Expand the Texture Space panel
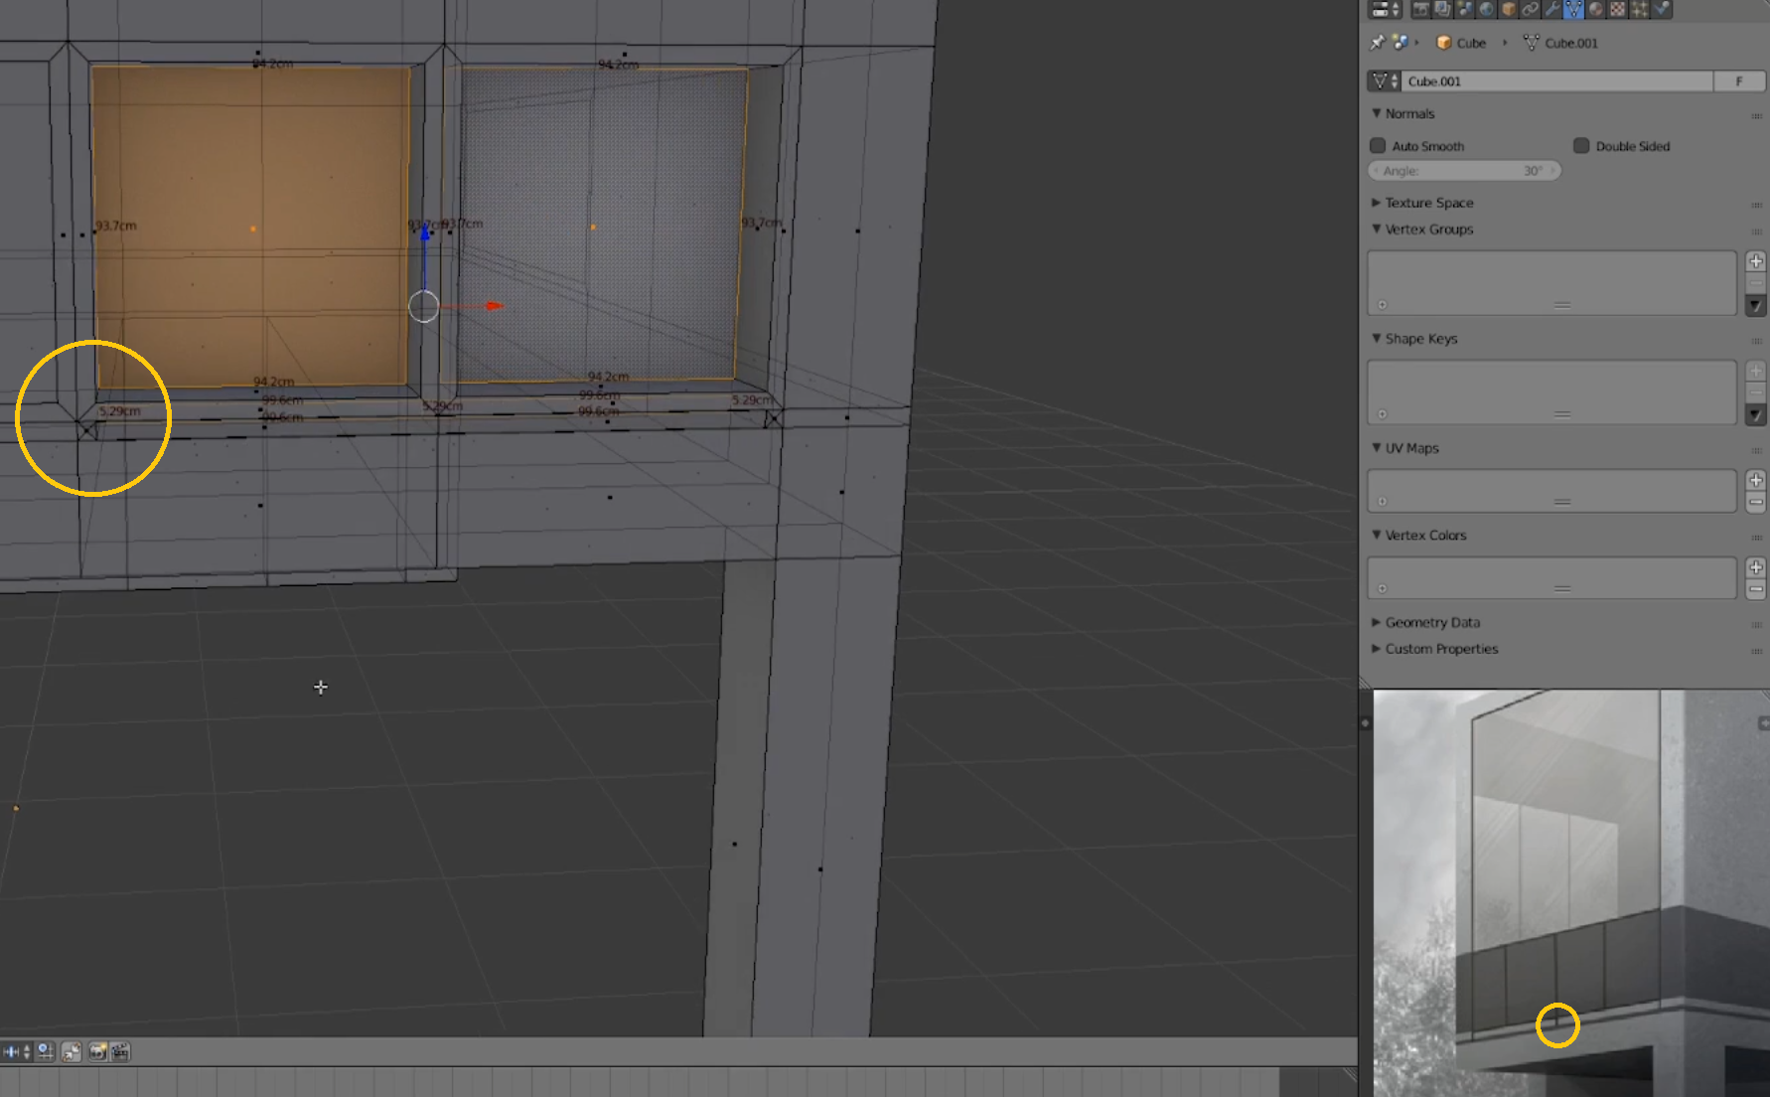This screenshot has width=1770, height=1097. pos(1427,203)
